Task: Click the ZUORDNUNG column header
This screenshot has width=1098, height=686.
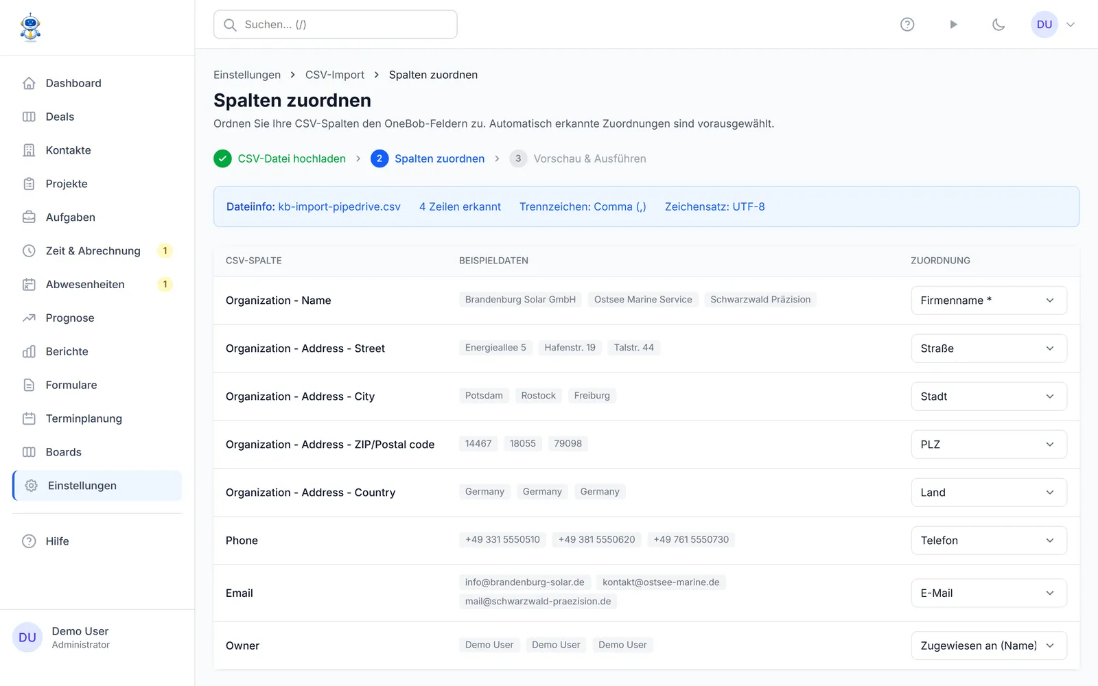Action: tap(940, 261)
